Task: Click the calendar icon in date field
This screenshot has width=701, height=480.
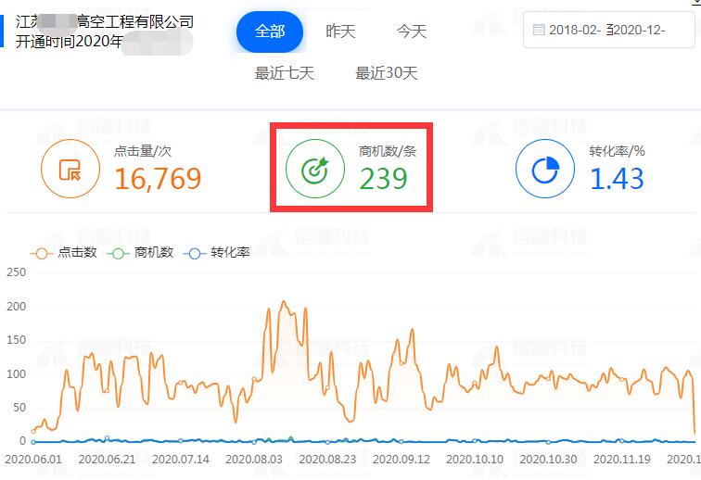Action: (x=538, y=31)
